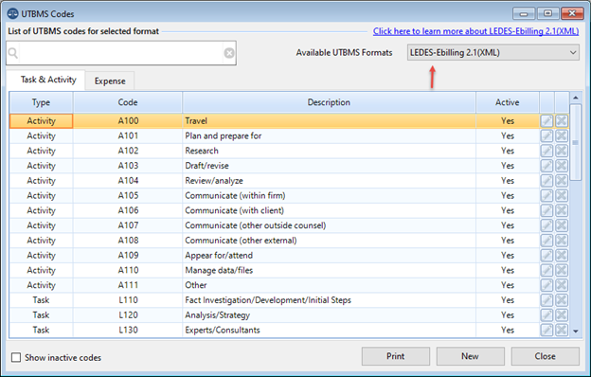Select the Experts/Consultants description cell
Viewport: 591px width, 377px height.
329,330
